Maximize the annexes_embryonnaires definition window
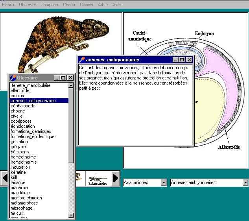The image size is (249, 221). coord(182,60)
